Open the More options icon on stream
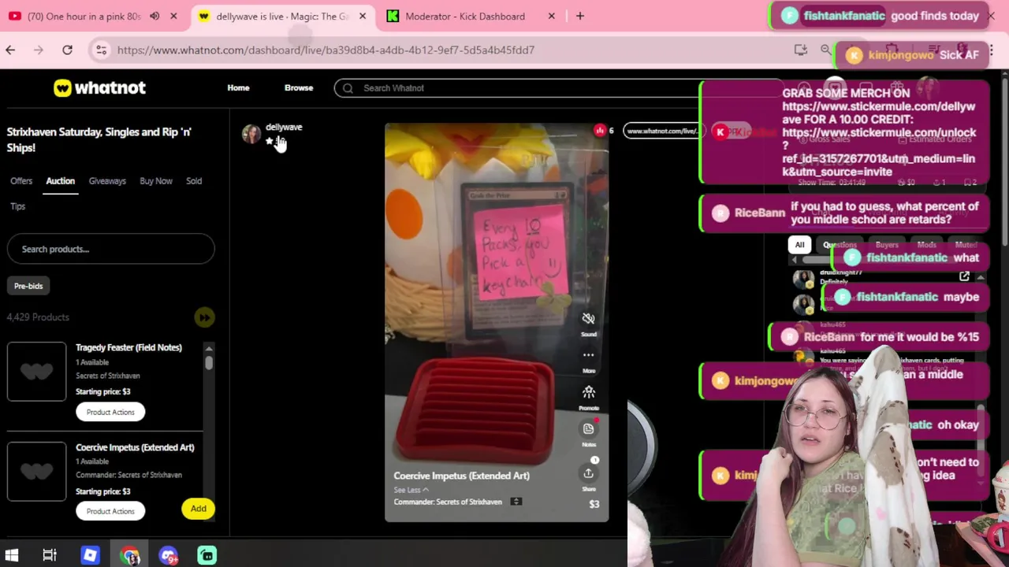The height and width of the screenshot is (567, 1009). [x=588, y=355]
